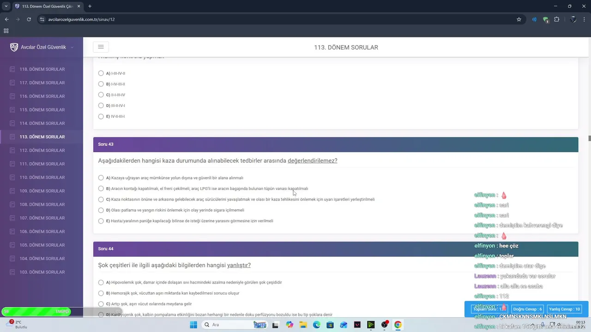Open 105. DÖNEM SORULAR sidebar link

pos(42,245)
